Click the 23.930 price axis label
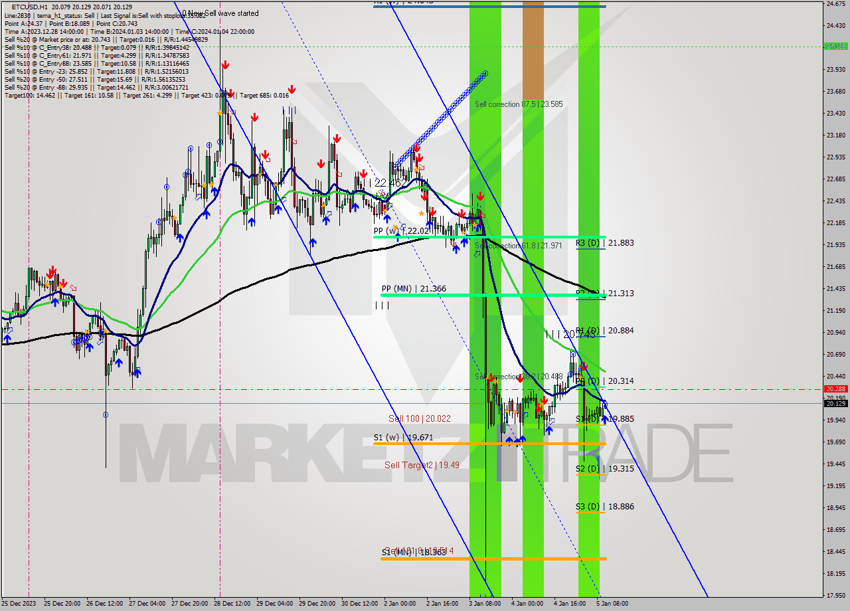The height and width of the screenshot is (611, 850). click(x=835, y=69)
